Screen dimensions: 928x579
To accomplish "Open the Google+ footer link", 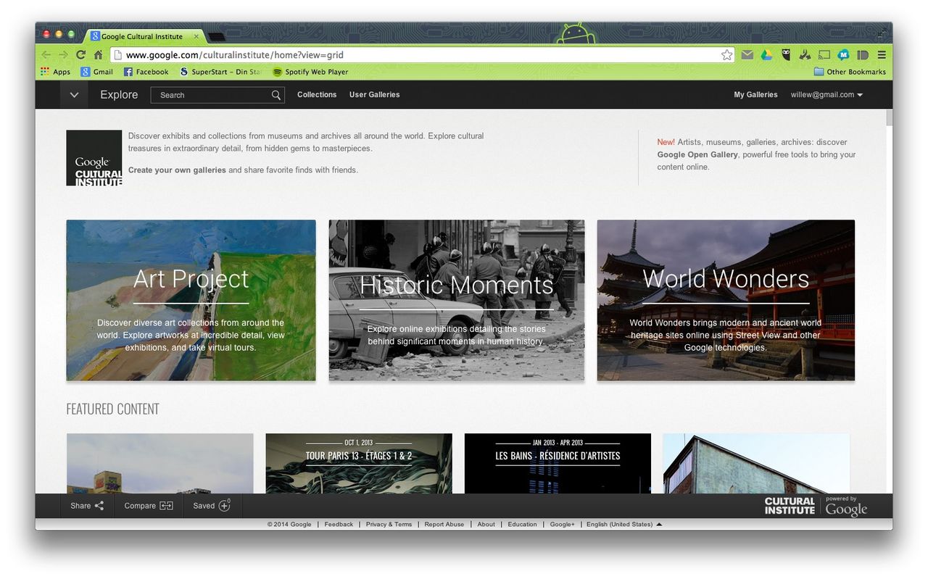I will click(562, 524).
